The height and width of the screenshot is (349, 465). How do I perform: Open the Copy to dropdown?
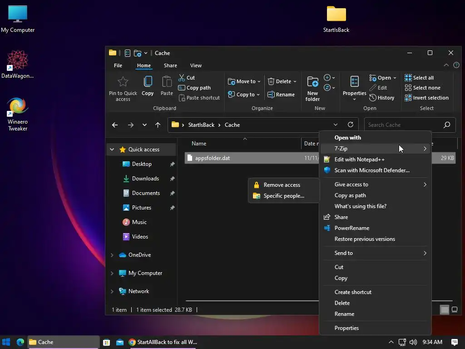(x=244, y=95)
